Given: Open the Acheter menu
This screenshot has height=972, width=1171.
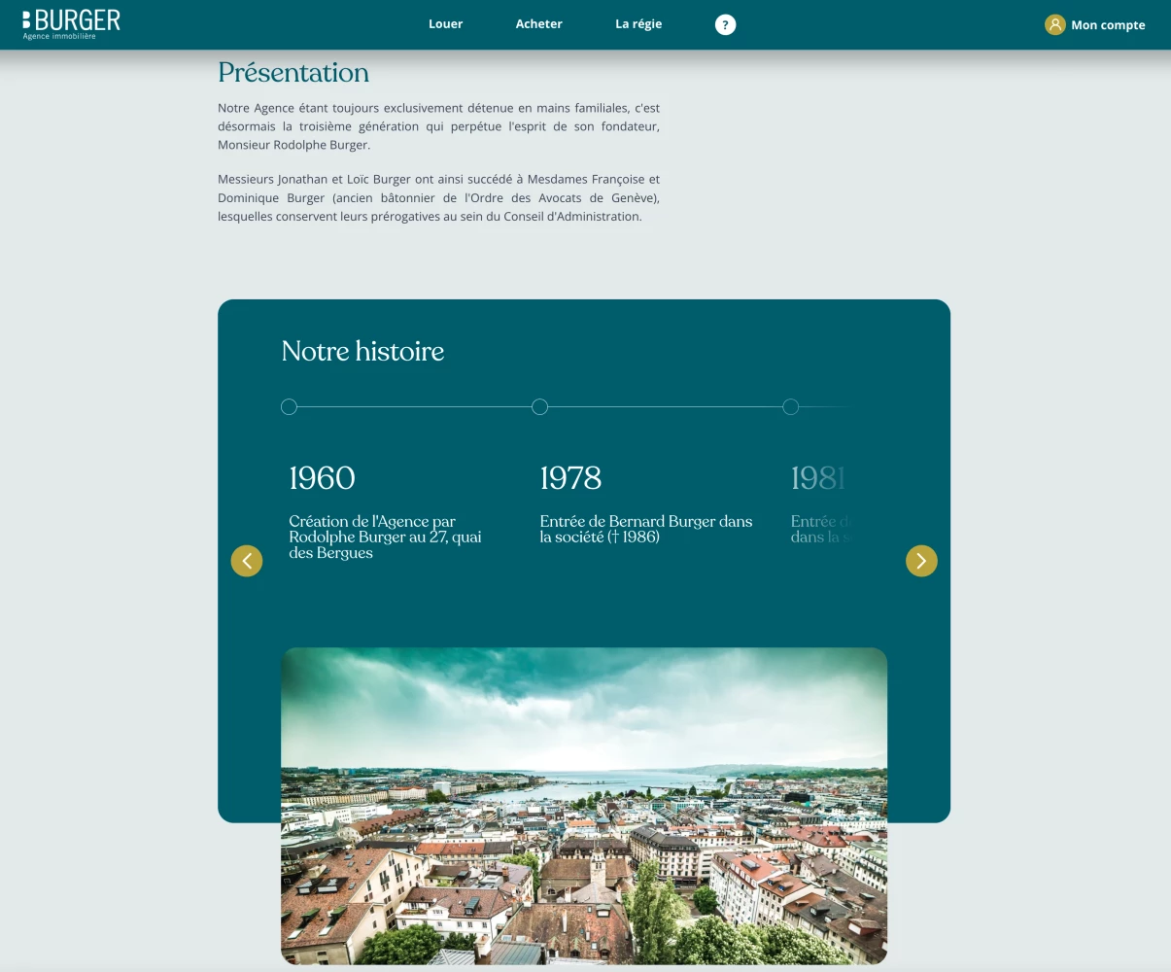Looking at the screenshot, I should coord(538,24).
